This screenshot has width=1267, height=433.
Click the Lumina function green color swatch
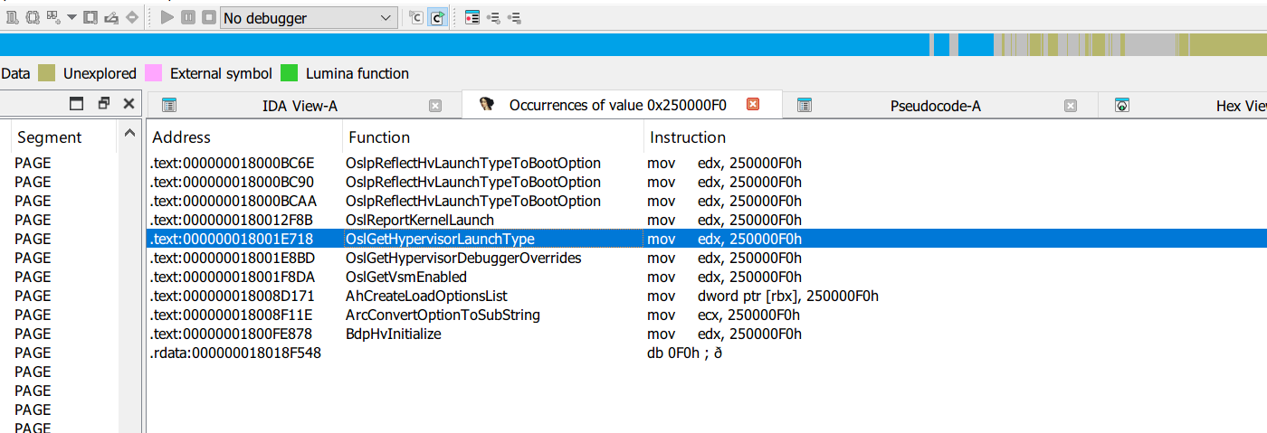pos(289,73)
